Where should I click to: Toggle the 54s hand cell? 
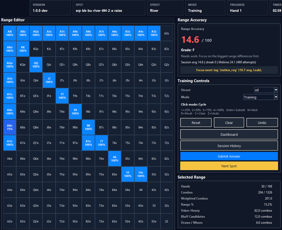point(141,174)
